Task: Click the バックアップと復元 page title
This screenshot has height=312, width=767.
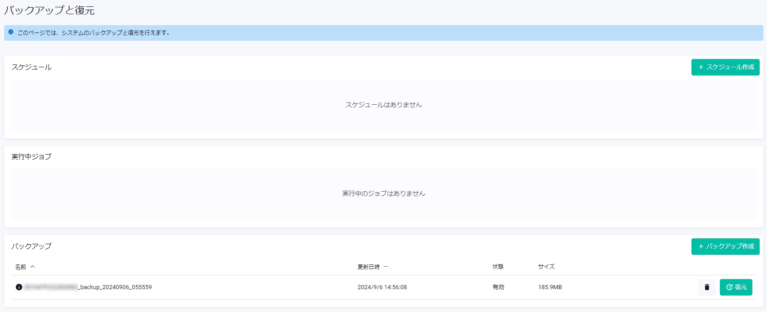Action: pos(49,11)
